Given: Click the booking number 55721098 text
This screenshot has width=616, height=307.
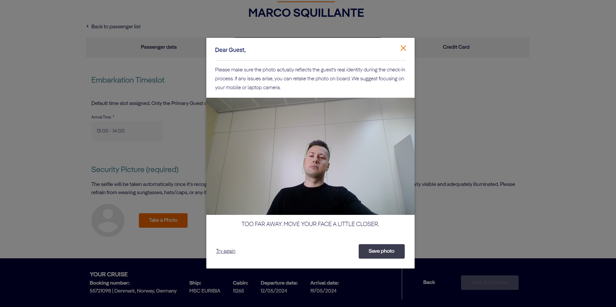Looking at the screenshot, I should pyautogui.click(x=100, y=291).
